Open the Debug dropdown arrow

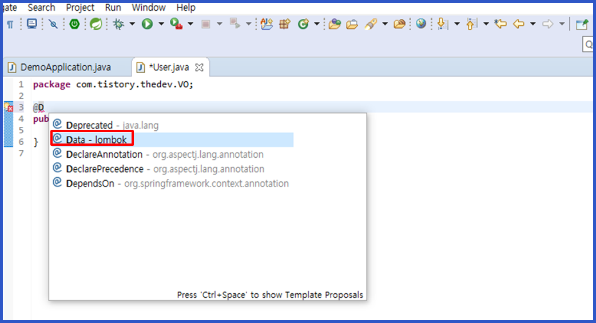[132, 24]
